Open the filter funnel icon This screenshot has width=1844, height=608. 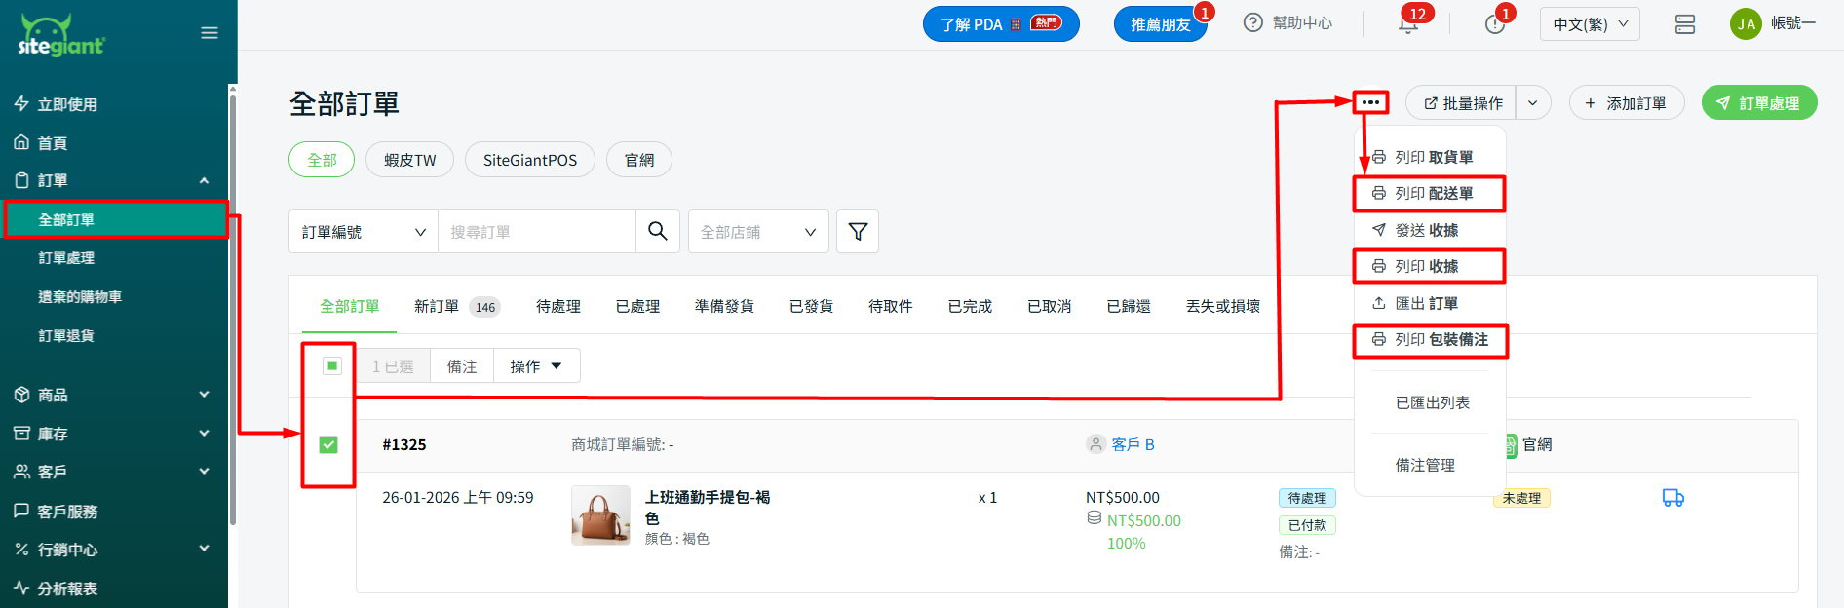tap(858, 231)
